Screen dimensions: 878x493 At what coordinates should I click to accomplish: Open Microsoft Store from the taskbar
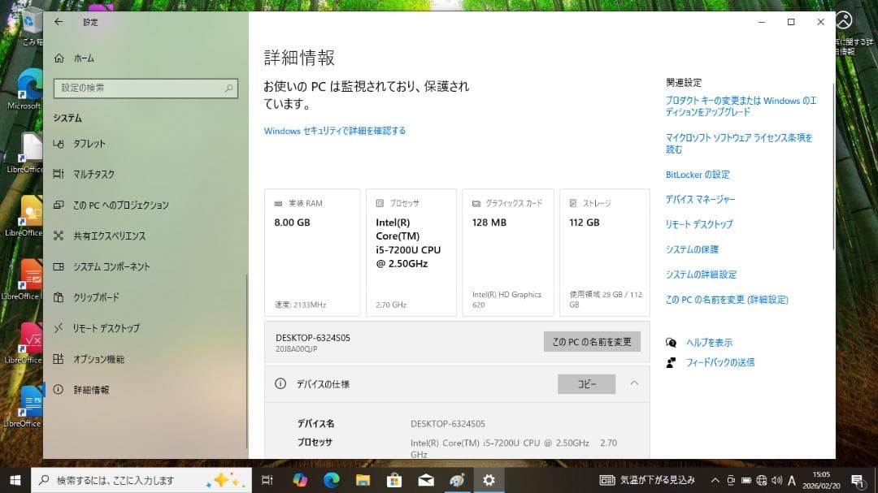coord(394,480)
